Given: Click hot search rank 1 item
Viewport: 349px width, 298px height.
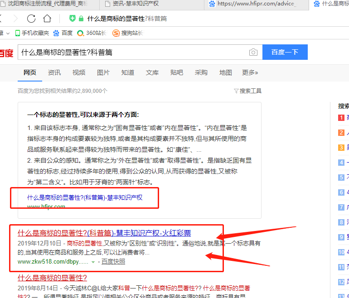Looking at the screenshot, I should click(x=344, y=118).
